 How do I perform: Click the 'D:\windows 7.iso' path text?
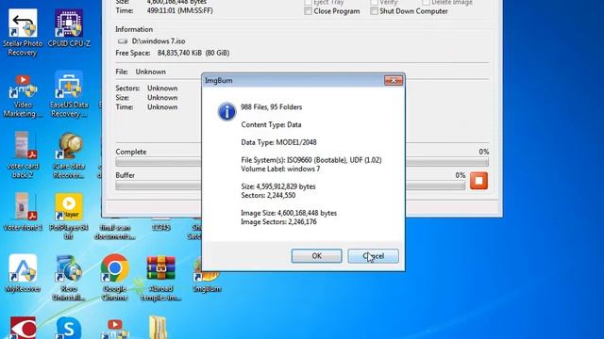(159, 41)
